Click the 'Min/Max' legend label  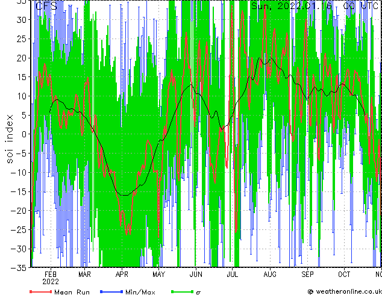[140, 292]
